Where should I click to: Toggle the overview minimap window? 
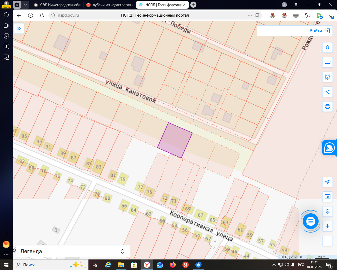pos(328,197)
